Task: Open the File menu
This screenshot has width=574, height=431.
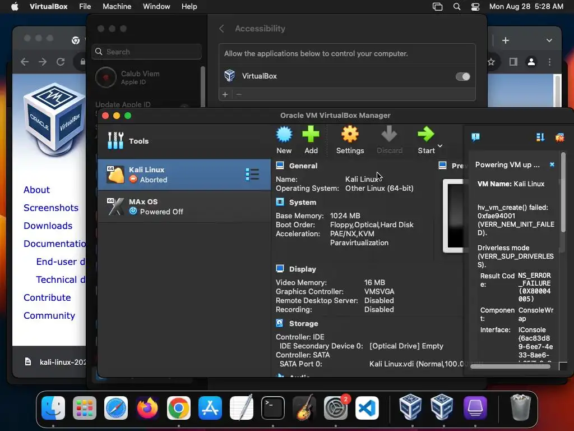Action: click(x=85, y=6)
